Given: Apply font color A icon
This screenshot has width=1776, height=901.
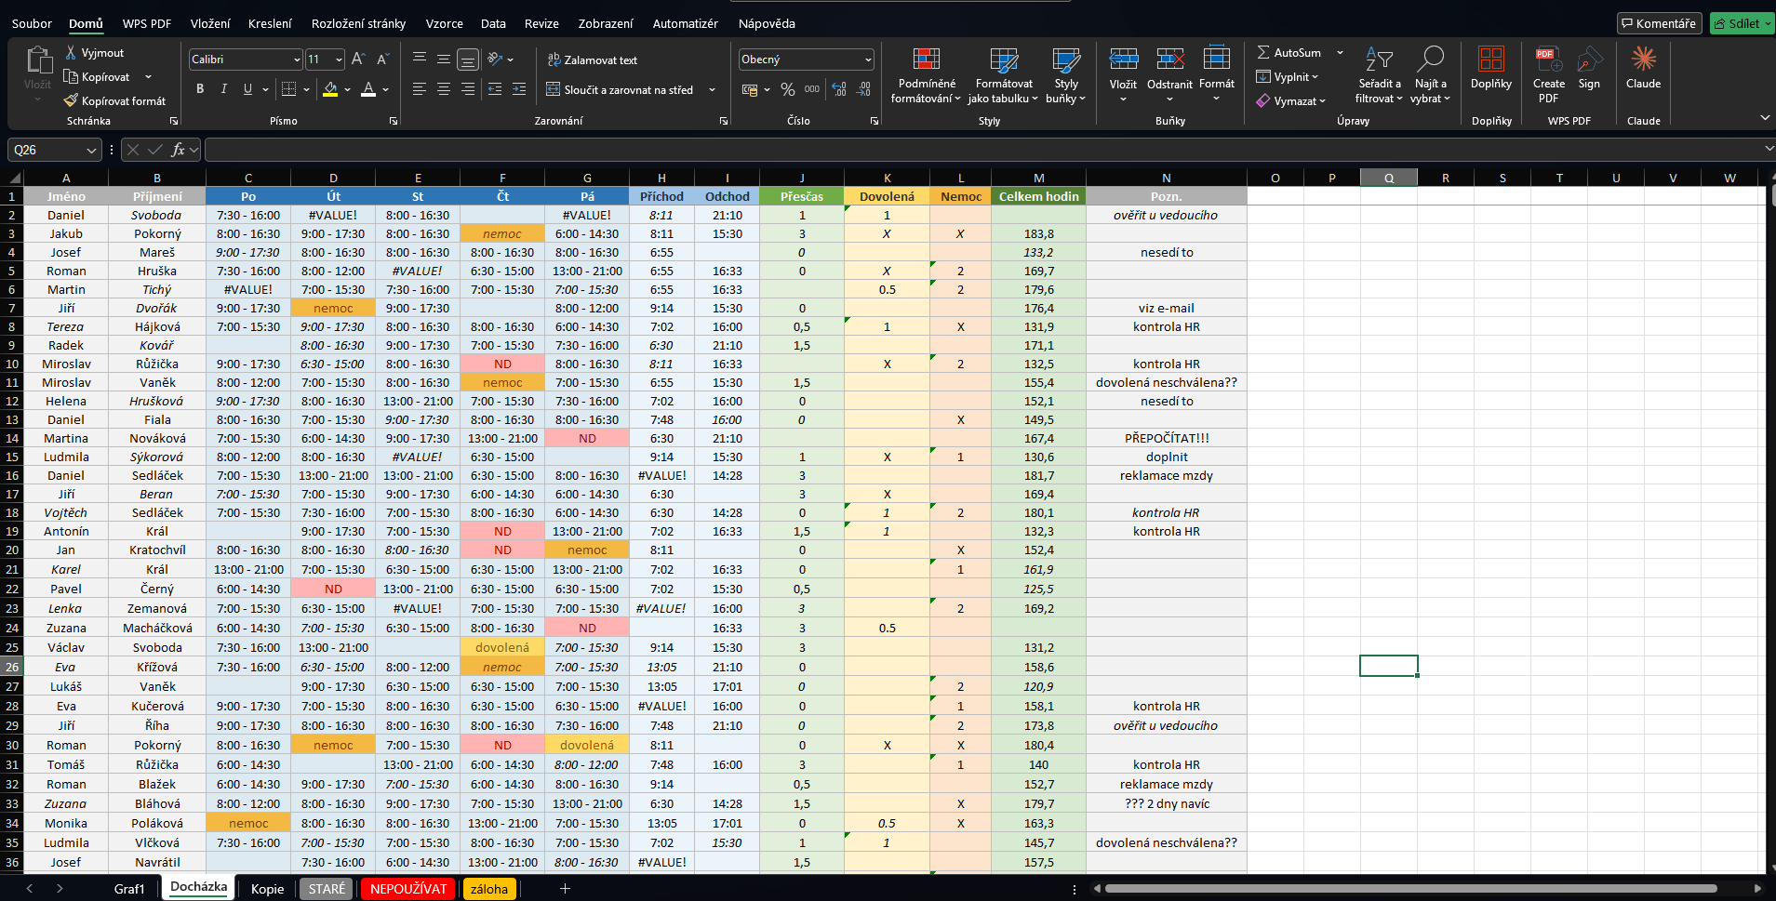Looking at the screenshot, I should point(368,89).
